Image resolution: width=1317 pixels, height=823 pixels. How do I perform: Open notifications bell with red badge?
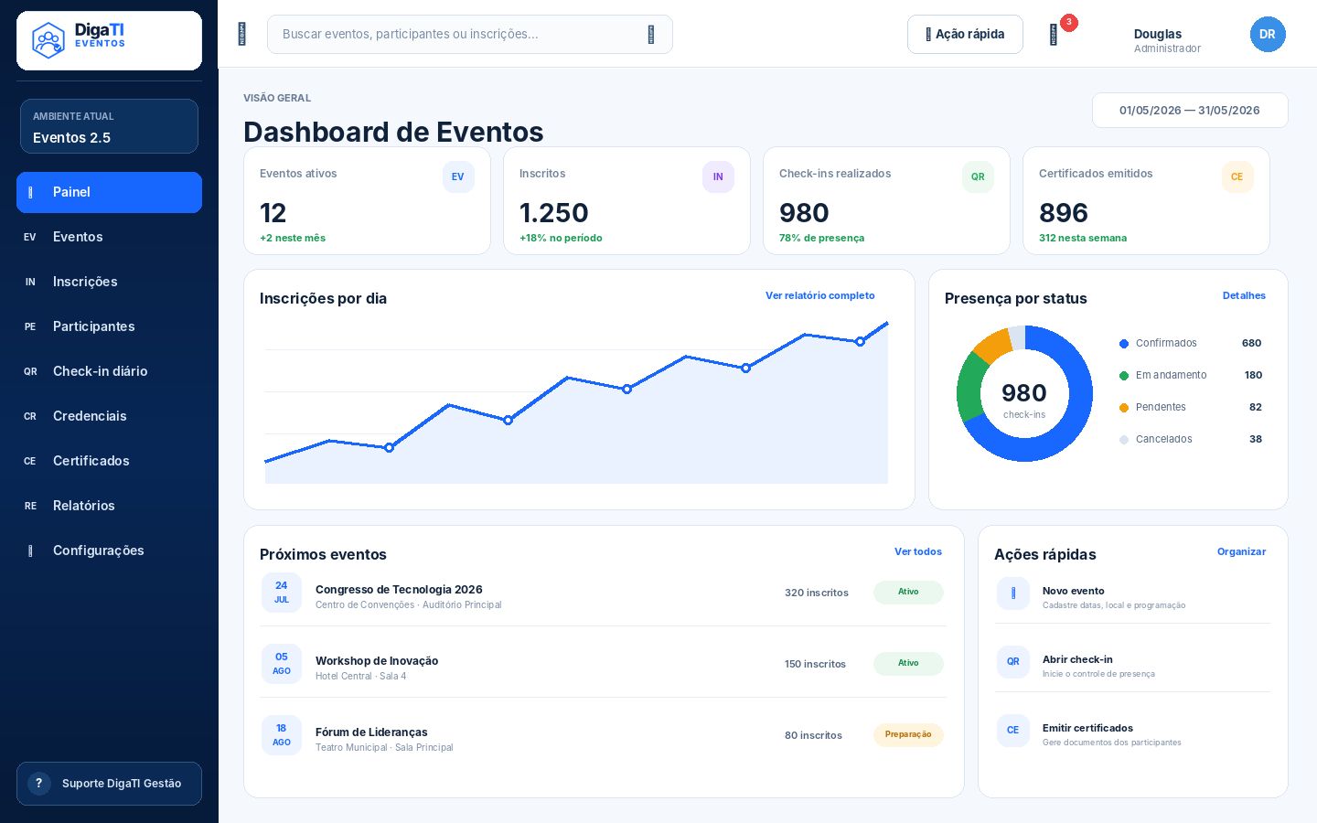click(x=1055, y=34)
